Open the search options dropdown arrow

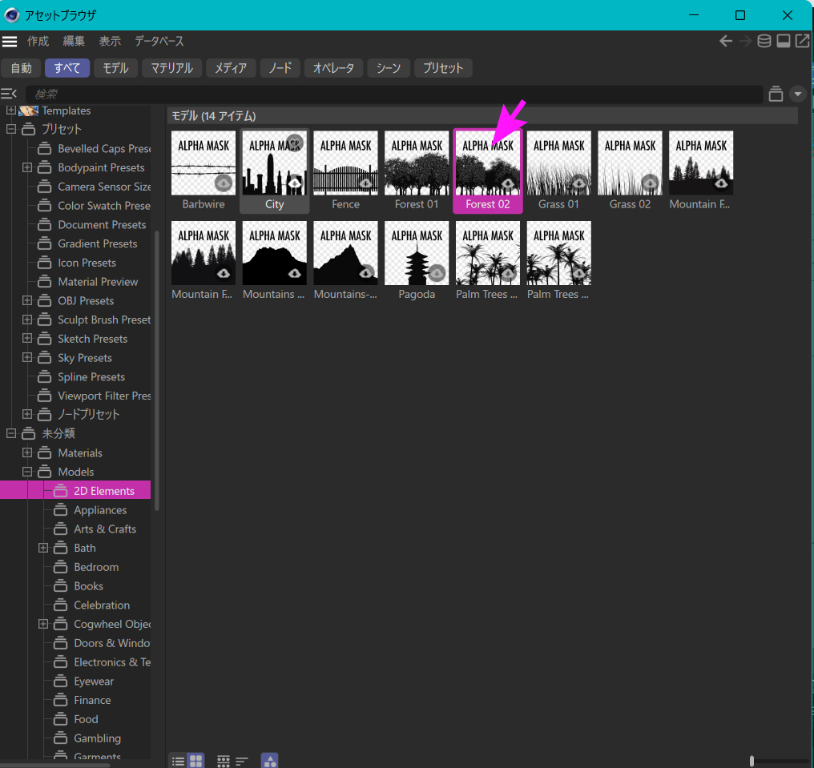click(798, 94)
